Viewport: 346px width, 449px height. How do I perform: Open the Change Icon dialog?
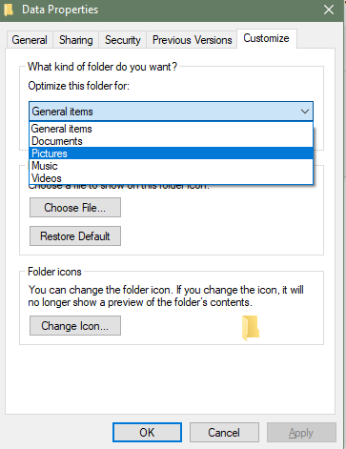coord(75,326)
